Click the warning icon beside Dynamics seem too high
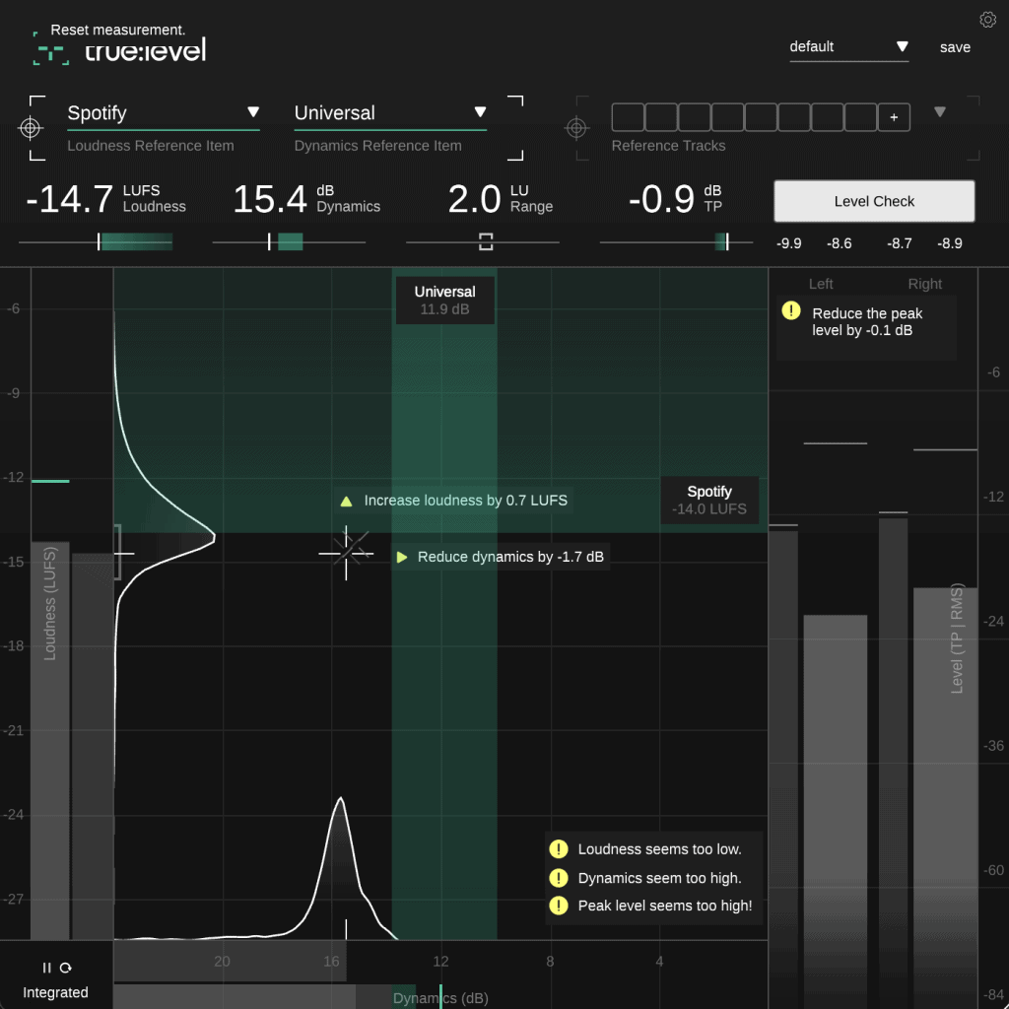This screenshot has width=1009, height=1009. [558, 878]
